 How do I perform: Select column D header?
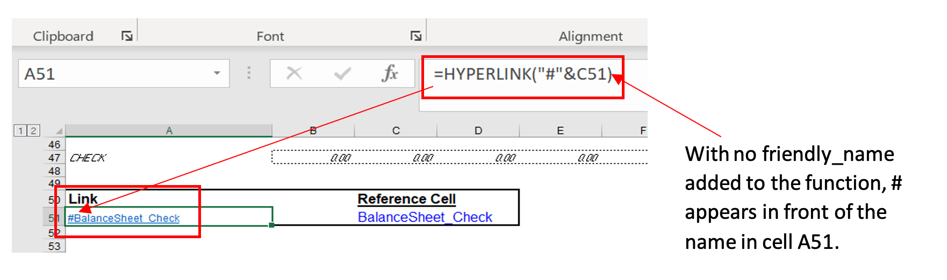pyautogui.click(x=478, y=131)
